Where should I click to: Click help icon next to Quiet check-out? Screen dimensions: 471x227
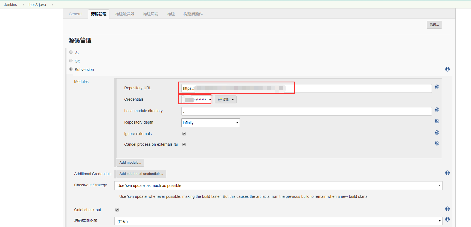pos(447,209)
